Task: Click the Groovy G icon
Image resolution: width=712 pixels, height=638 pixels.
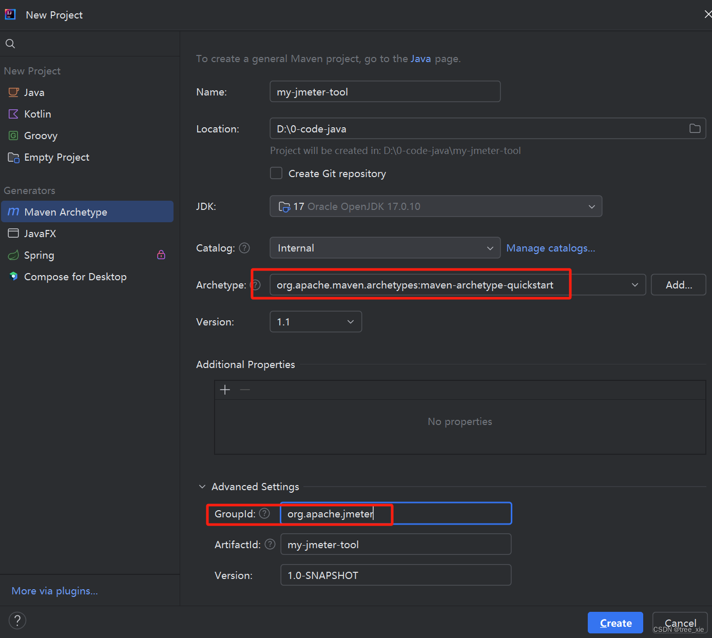Action: coord(13,136)
